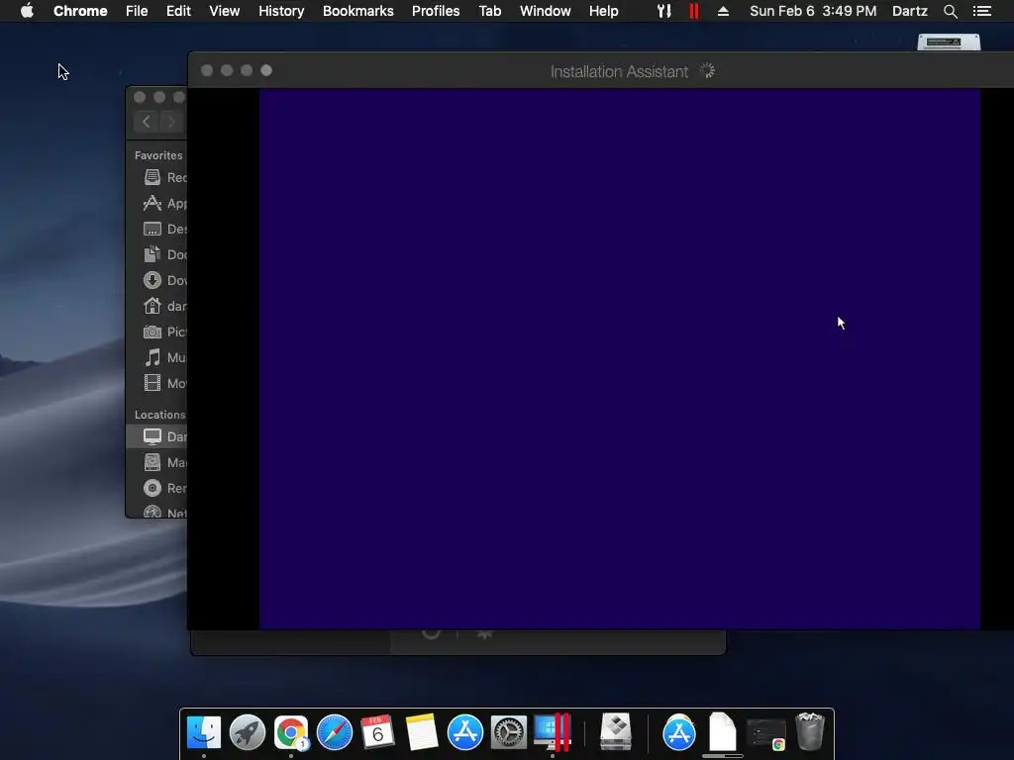This screenshot has height=760, width=1014.
Task: Select Movies in Finder sidebar
Action: click(157, 383)
